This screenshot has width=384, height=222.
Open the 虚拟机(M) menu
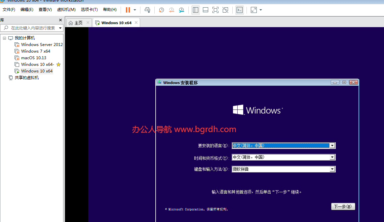(66, 9)
